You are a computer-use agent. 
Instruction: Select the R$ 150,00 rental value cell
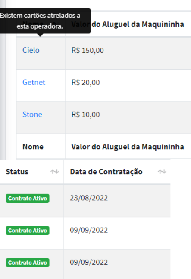pyautogui.click(x=128, y=53)
